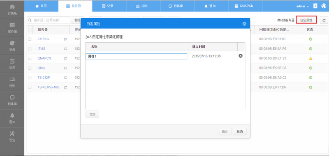
Task: Click the 建立时间 column header
Action: tap(212, 47)
